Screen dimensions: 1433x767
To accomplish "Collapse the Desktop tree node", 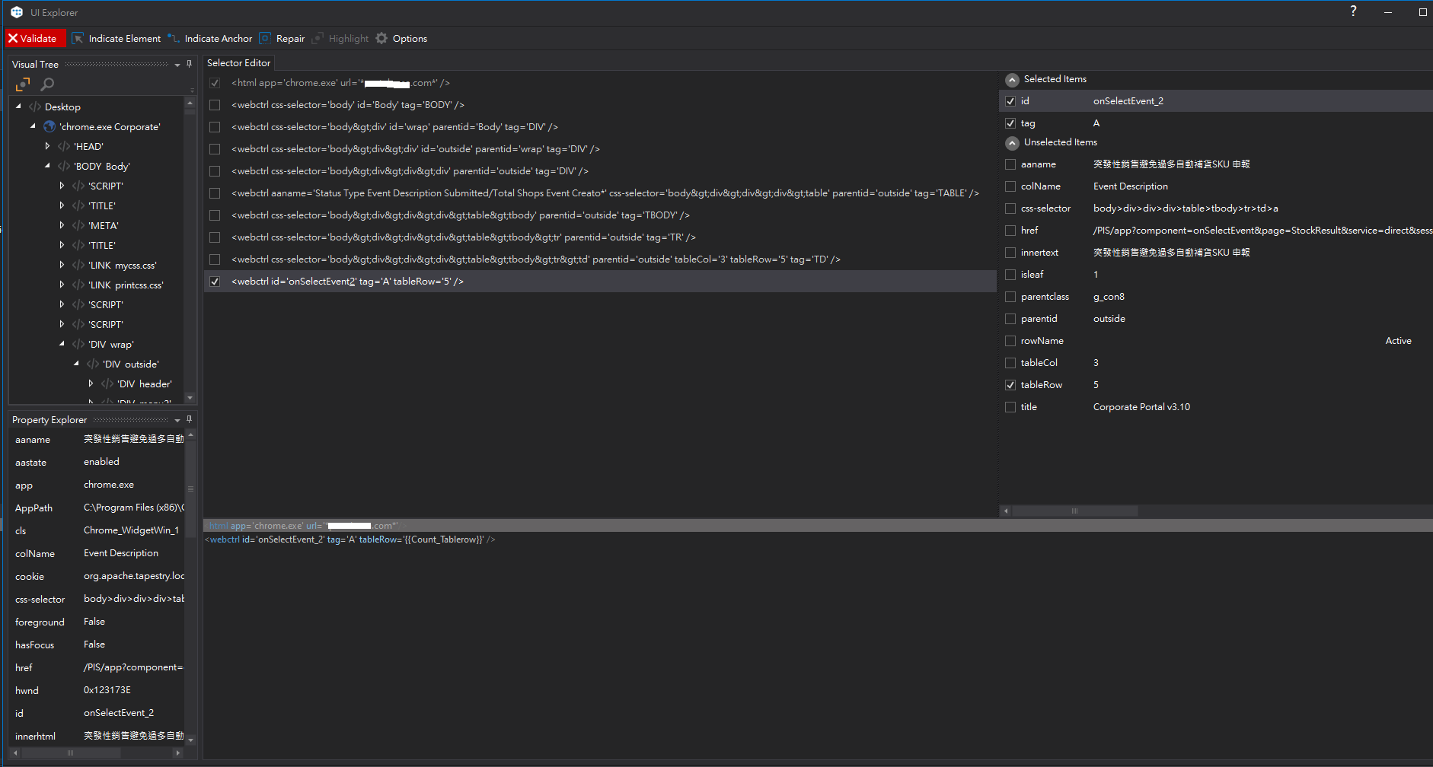I will pyautogui.click(x=18, y=107).
